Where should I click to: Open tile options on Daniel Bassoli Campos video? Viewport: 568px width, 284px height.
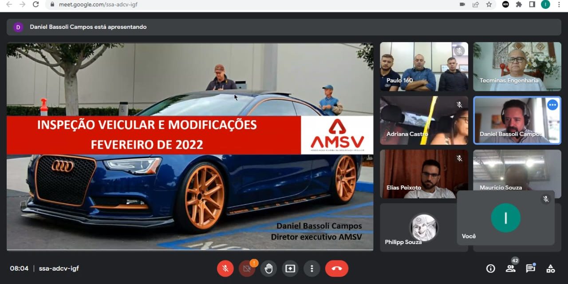pos(552,105)
